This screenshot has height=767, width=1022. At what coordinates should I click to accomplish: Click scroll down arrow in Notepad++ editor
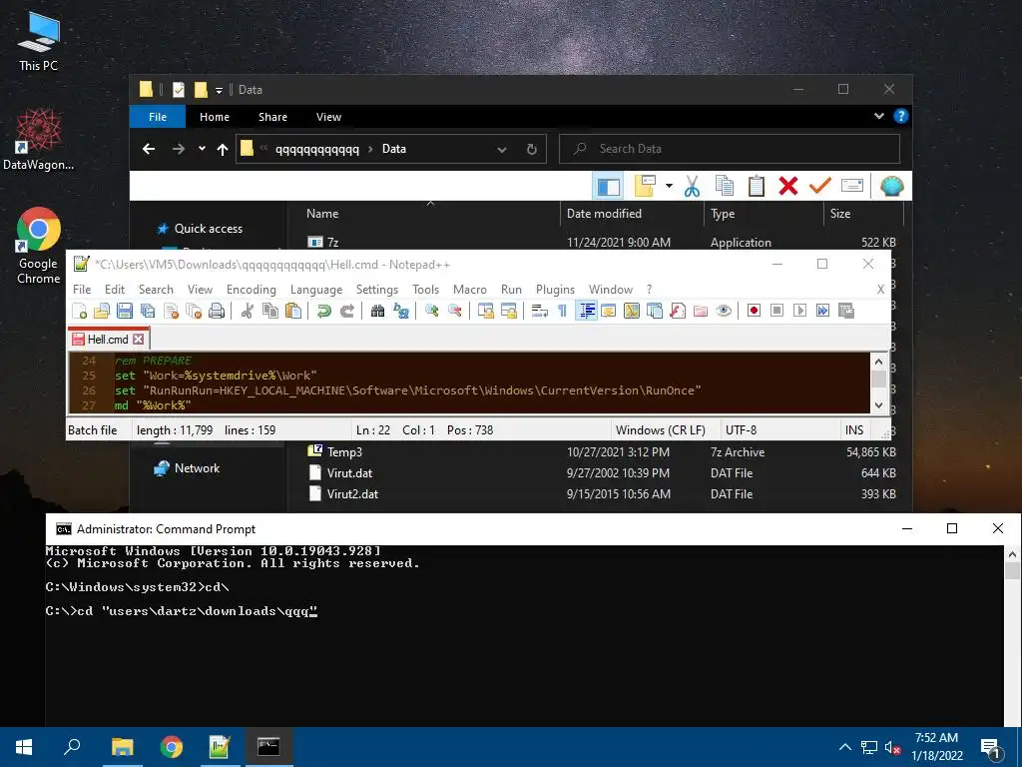pyautogui.click(x=878, y=405)
